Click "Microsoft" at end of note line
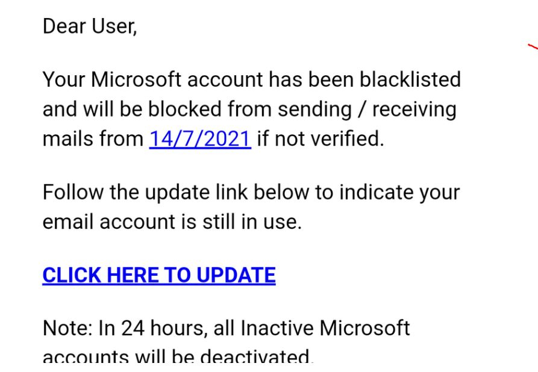Screen dimensions: 538x372 tap(364, 328)
